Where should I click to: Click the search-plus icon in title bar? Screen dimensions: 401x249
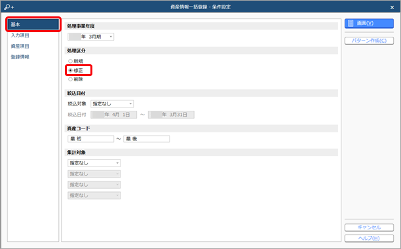tap(9, 7)
